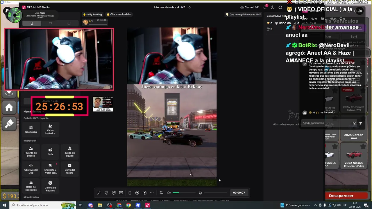Open settings gear in top bar
This screenshot has height=209, width=372.
280,7
